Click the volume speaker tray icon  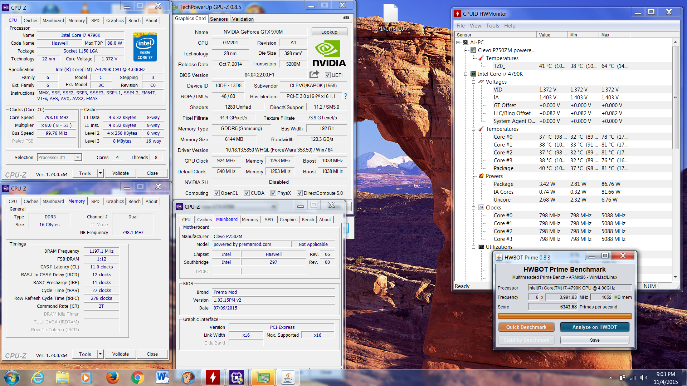point(643,378)
